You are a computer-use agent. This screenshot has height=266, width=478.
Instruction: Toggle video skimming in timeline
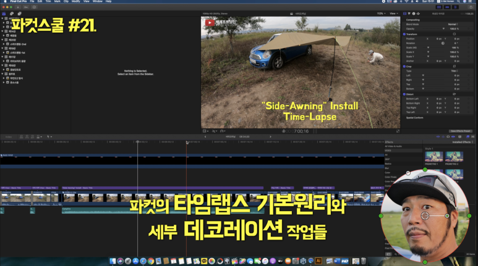coord(438,137)
